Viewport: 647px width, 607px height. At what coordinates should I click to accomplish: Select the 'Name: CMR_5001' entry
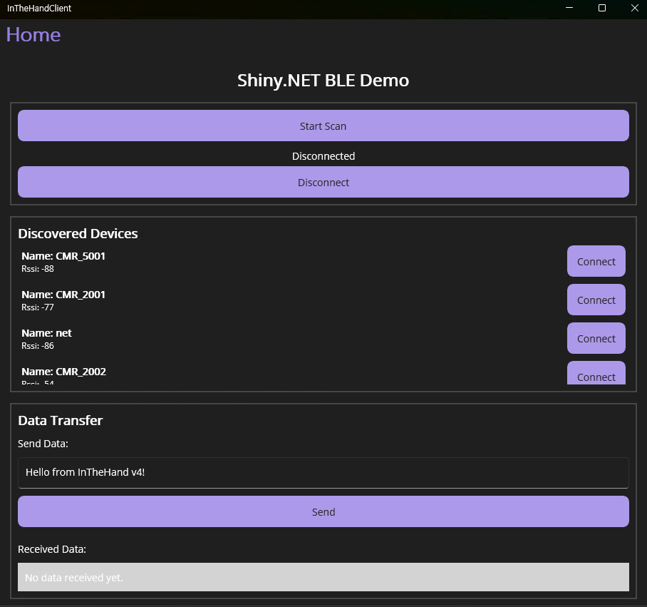coord(63,256)
